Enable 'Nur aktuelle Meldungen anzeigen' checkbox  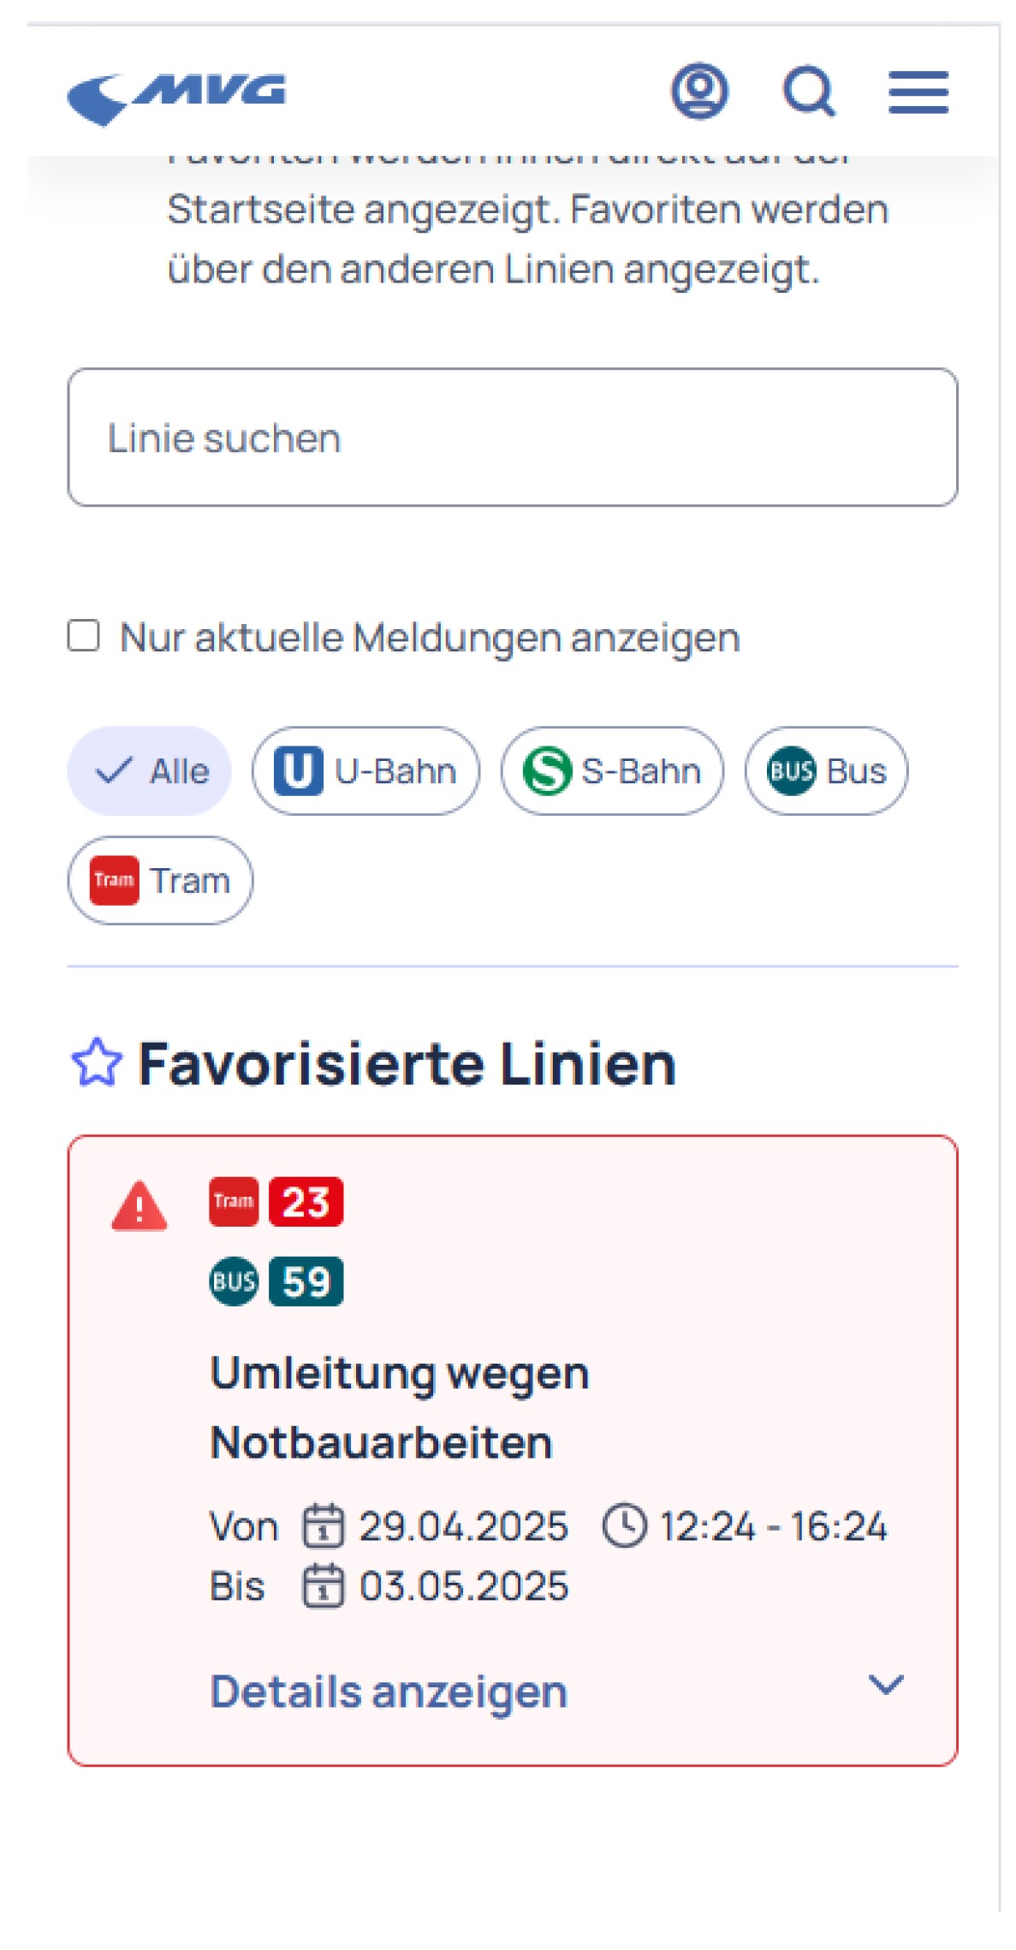tap(84, 636)
